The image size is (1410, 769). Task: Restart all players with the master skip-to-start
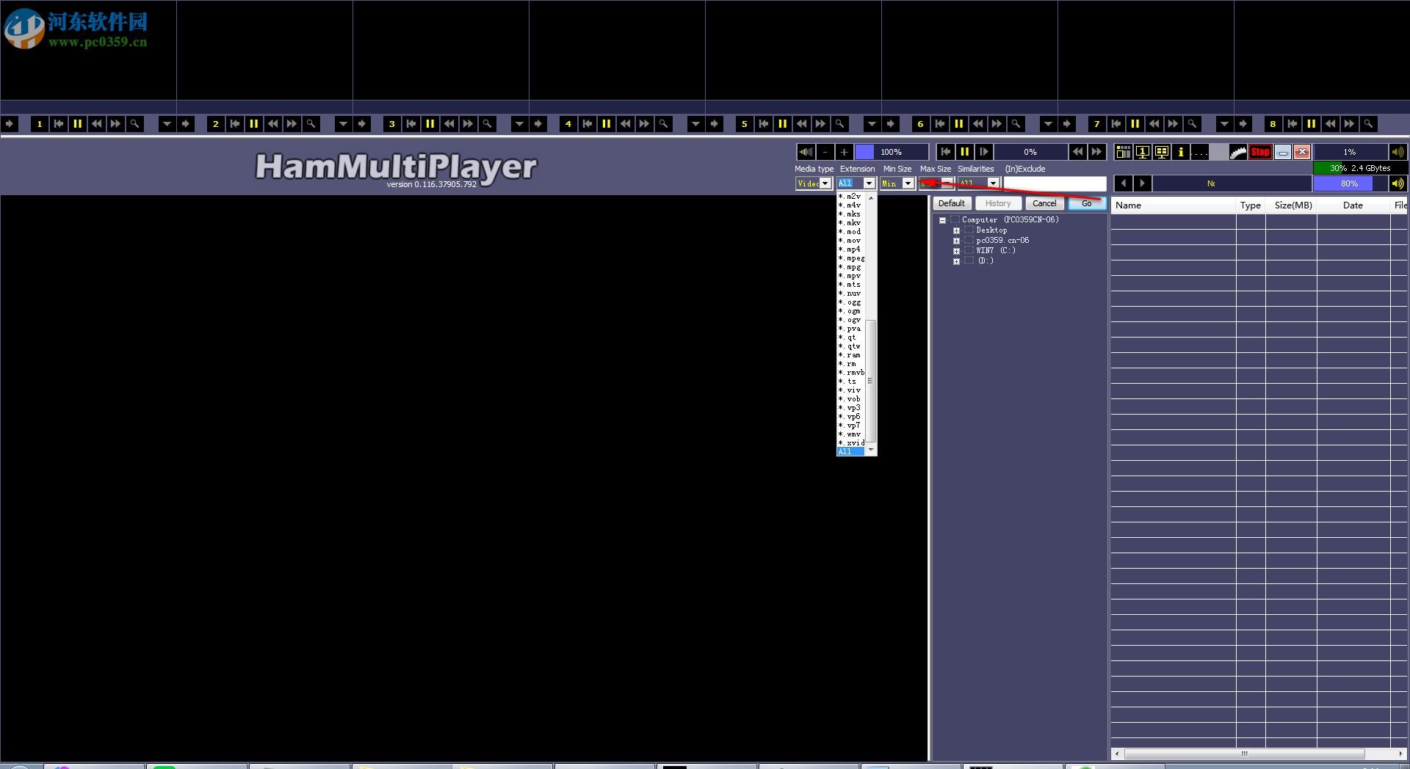click(x=945, y=152)
